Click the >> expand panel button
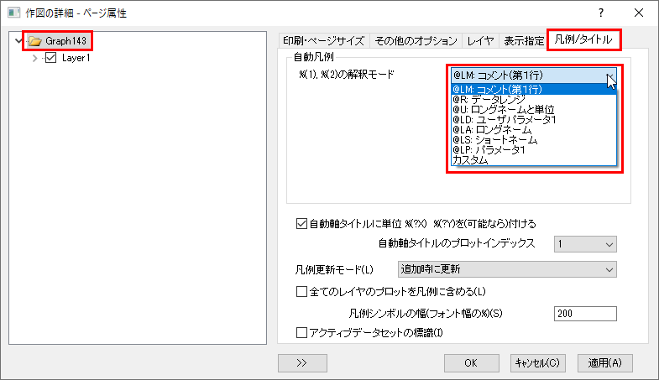 (x=302, y=362)
